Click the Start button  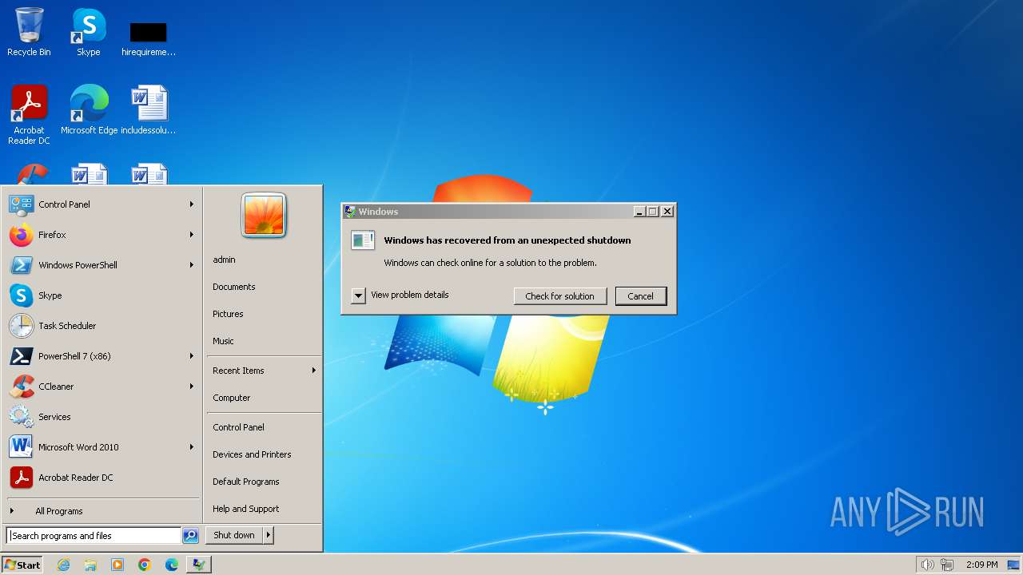pyautogui.click(x=22, y=565)
